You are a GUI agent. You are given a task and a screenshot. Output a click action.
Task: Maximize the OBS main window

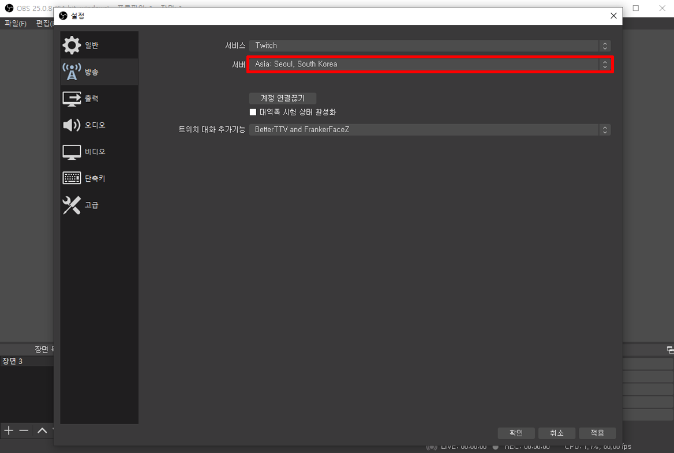tap(636, 8)
